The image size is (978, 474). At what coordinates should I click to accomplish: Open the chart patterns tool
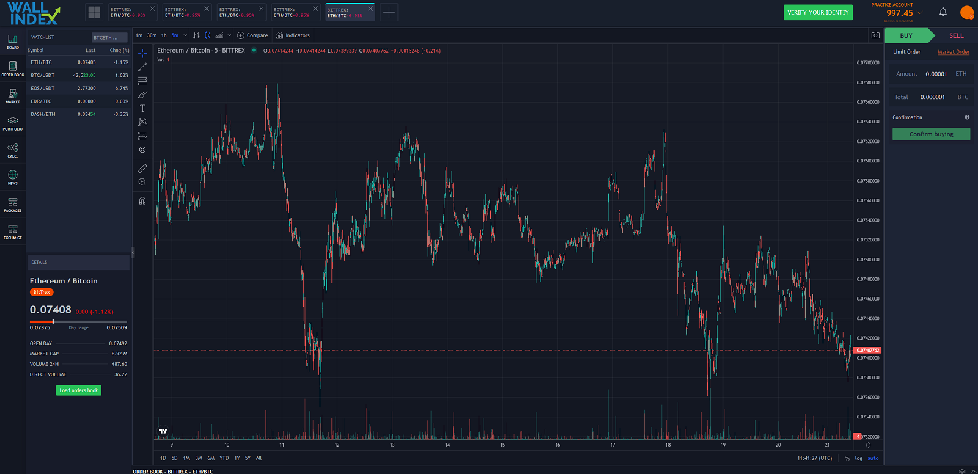tap(142, 122)
